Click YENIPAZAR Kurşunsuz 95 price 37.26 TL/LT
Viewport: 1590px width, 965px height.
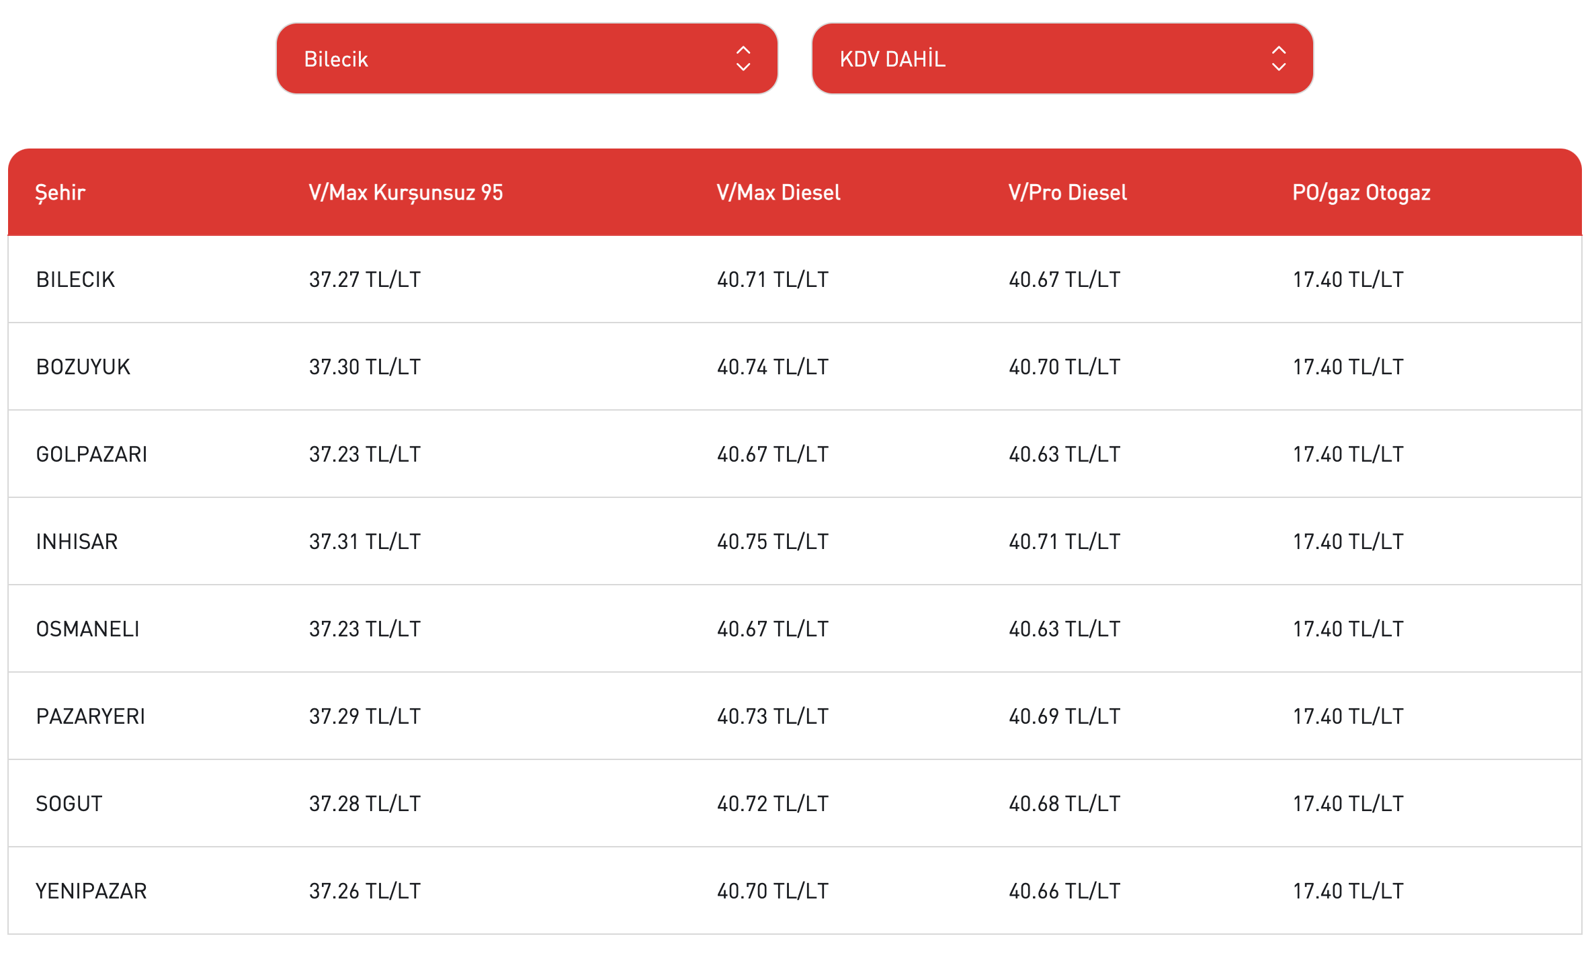365,891
